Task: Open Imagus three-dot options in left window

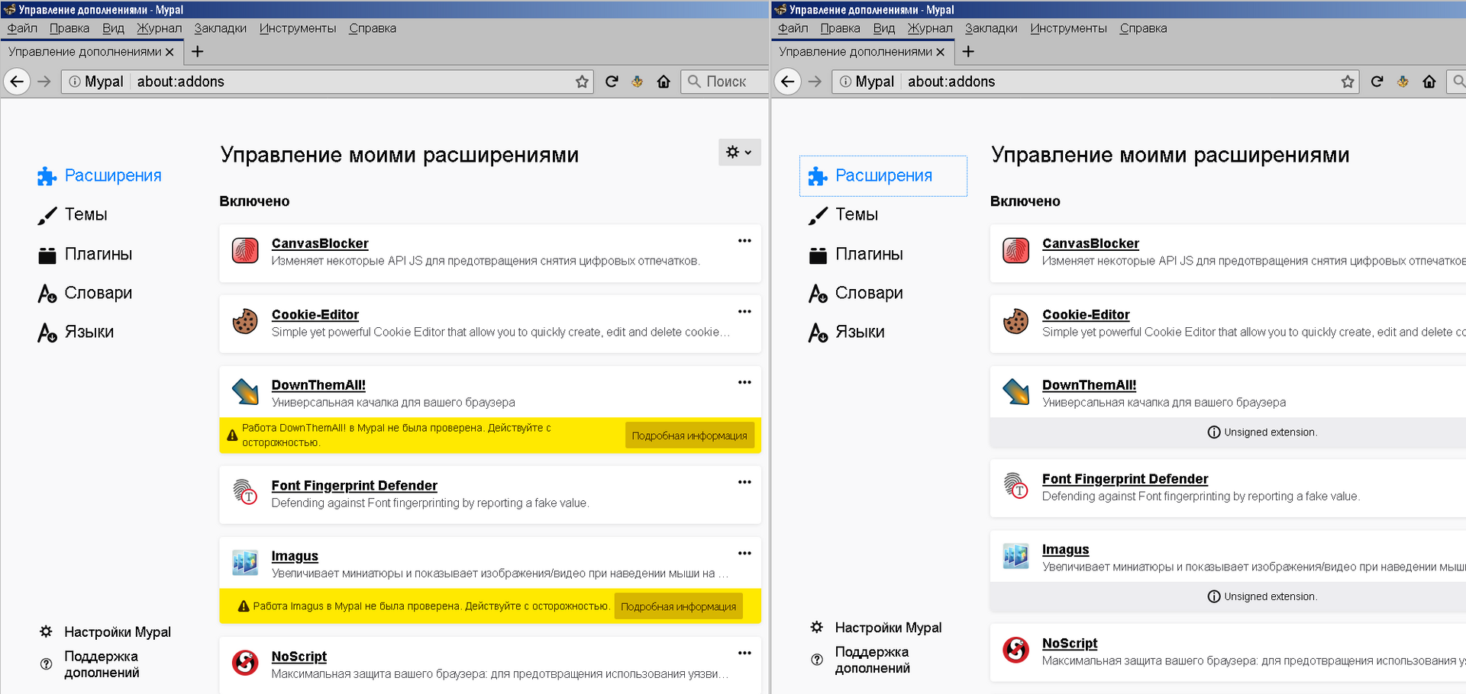Action: click(x=744, y=554)
